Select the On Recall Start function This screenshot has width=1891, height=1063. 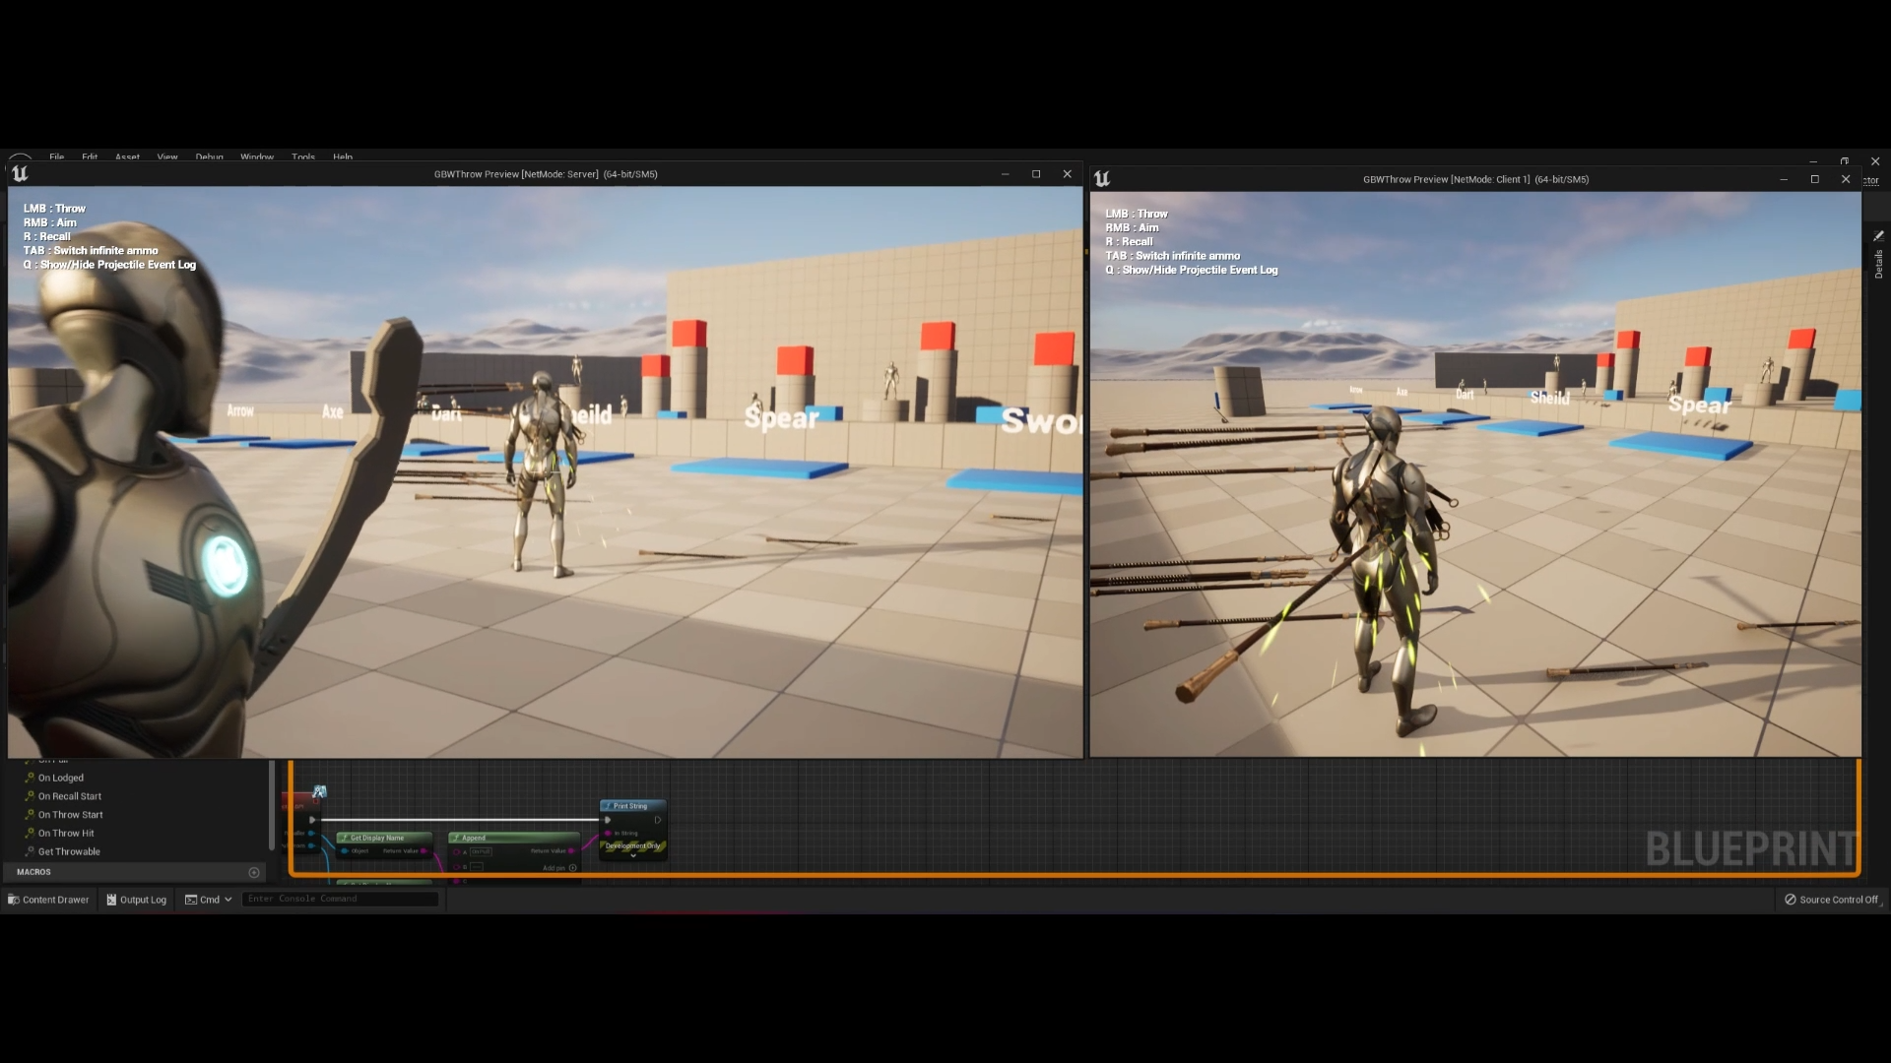[70, 796]
